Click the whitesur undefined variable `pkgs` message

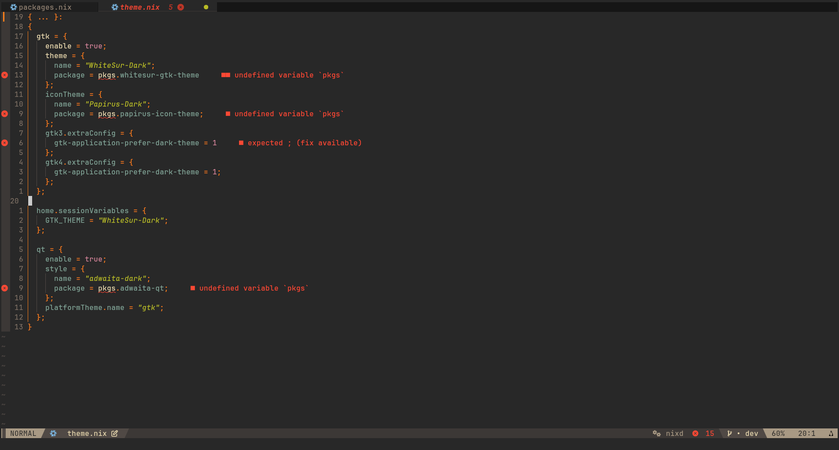(x=289, y=75)
